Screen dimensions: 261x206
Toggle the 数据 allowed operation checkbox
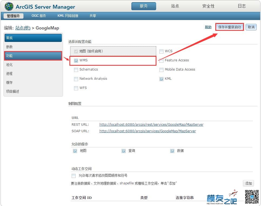(172, 151)
